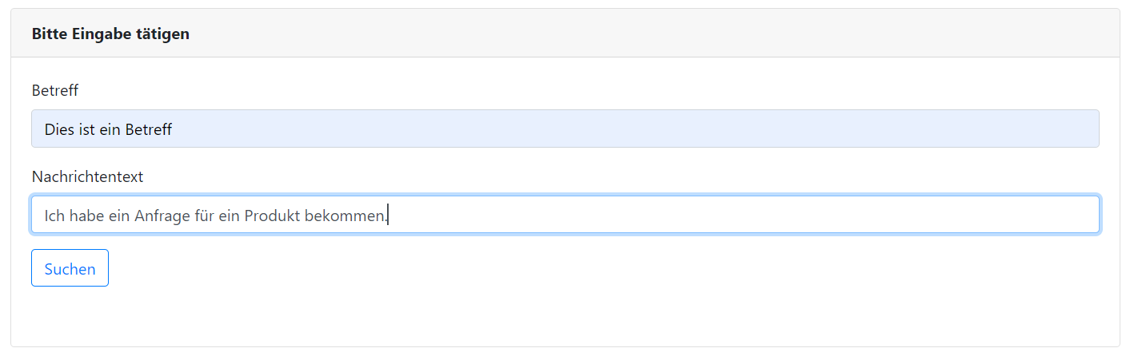Image resolution: width=1134 pixels, height=360 pixels.
Task: Click empty card area right of Suchen button
Action: [560, 268]
